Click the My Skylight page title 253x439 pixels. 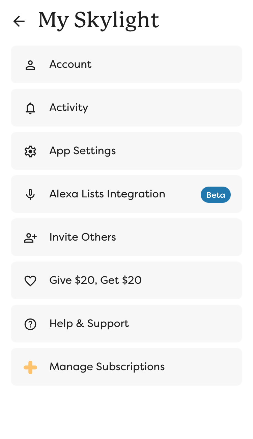pos(99,21)
